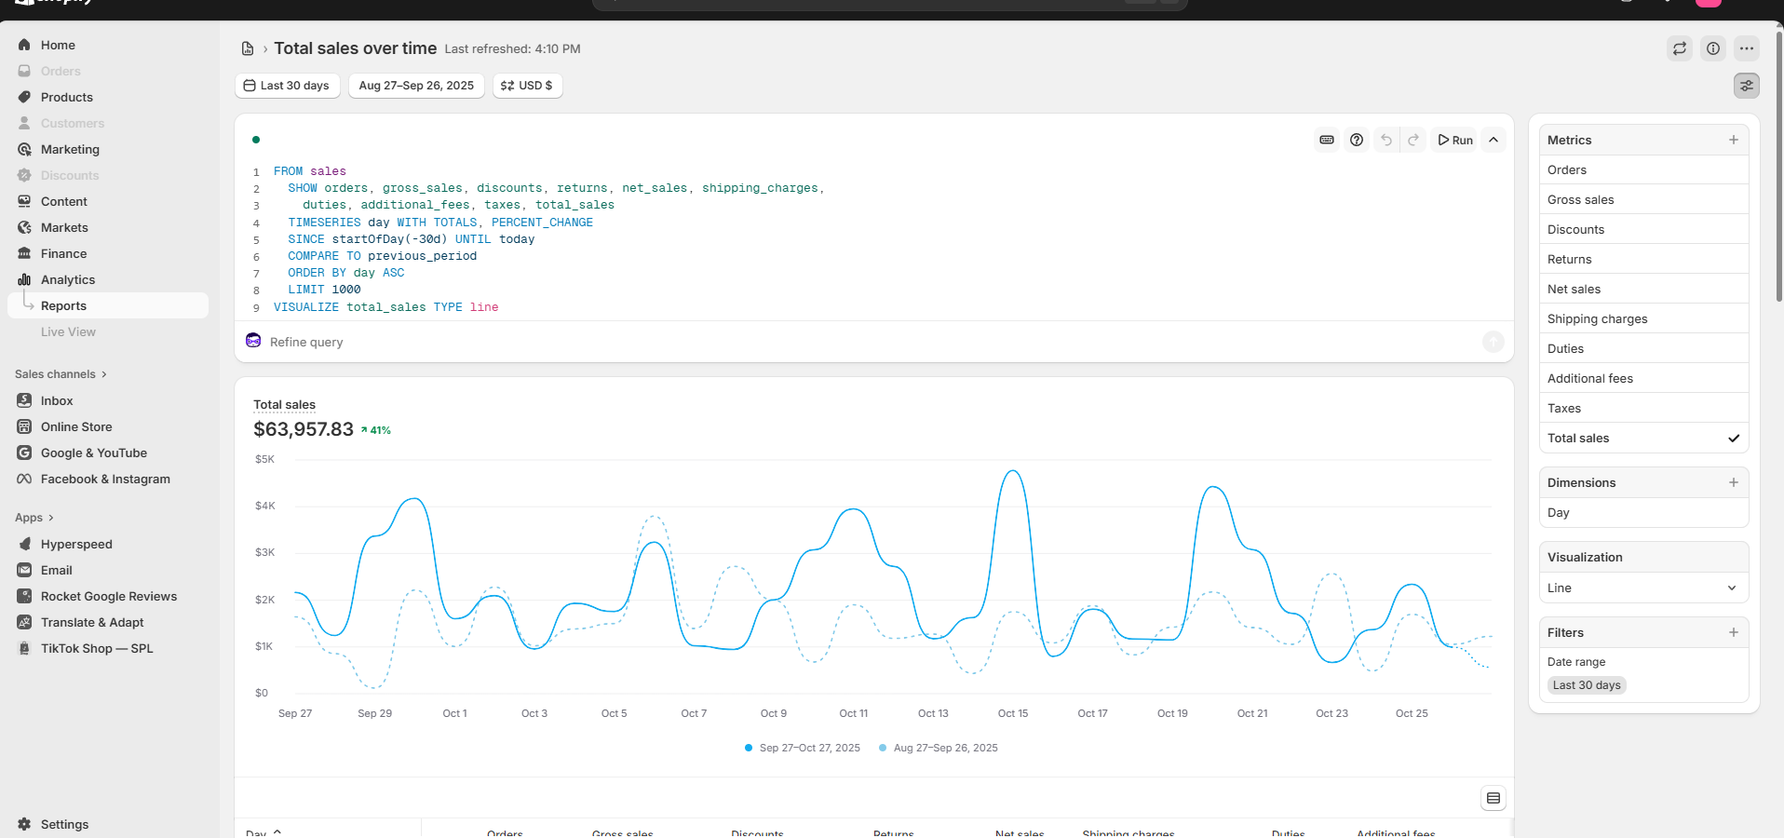Uncheck Total sales in the Metrics list
This screenshot has width=1784, height=838.
click(1643, 438)
